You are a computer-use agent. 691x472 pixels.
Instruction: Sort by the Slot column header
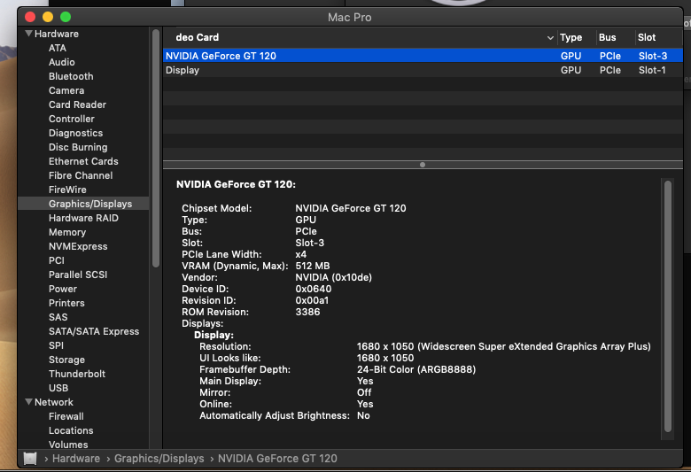(658, 37)
